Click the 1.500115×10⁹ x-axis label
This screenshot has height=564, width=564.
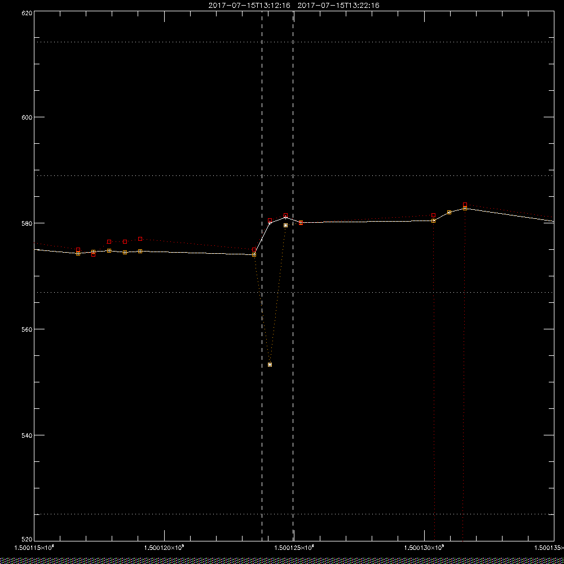pyautogui.click(x=34, y=548)
